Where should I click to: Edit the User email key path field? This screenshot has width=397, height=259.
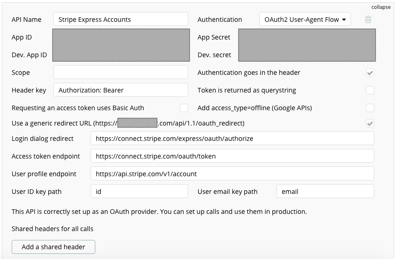tap(325, 192)
